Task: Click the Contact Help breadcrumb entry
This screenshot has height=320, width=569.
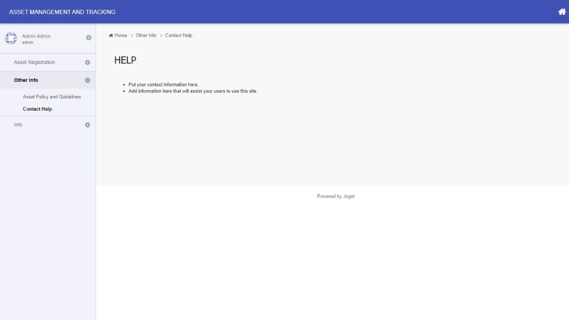Action: (179, 36)
